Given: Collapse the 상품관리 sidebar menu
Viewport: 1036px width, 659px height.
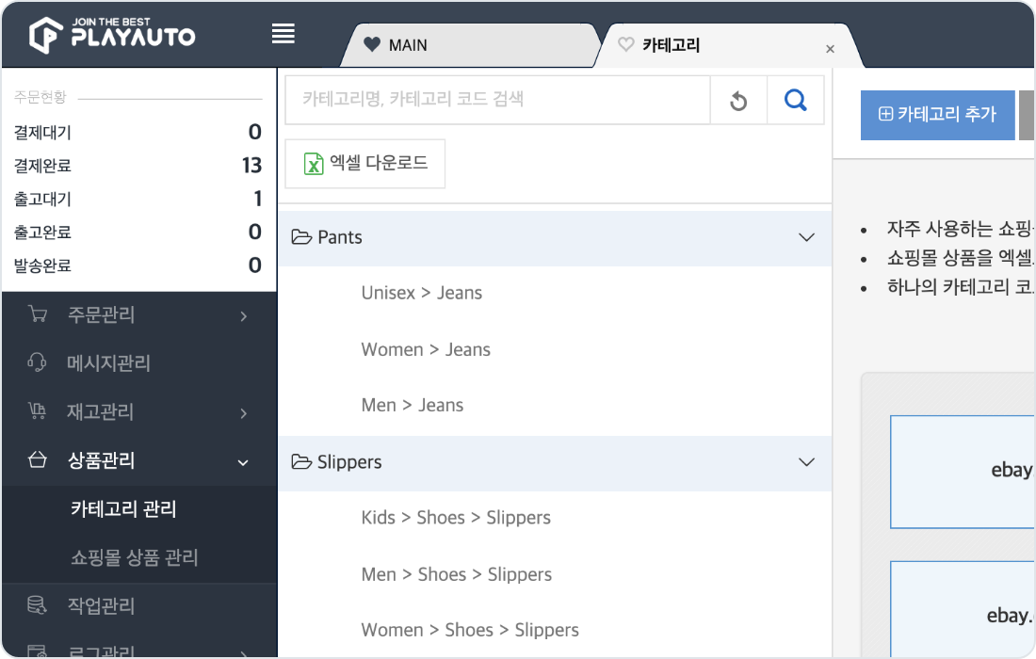Looking at the screenshot, I should [x=243, y=461].
